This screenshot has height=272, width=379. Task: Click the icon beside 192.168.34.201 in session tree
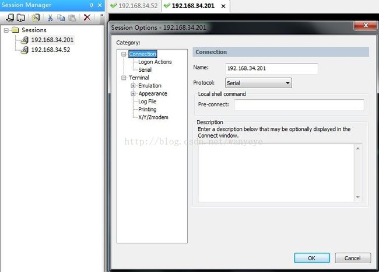24,40
